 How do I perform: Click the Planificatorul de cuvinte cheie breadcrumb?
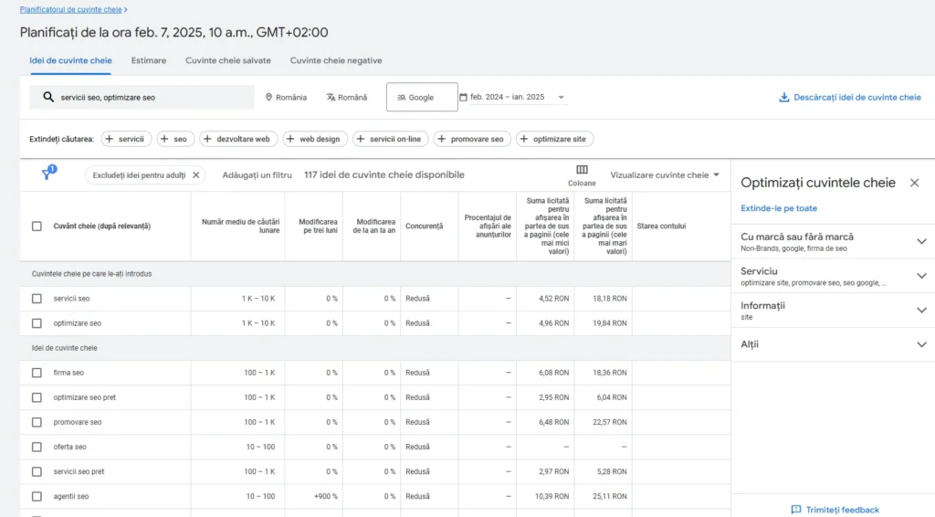click(x=70, y=9)
